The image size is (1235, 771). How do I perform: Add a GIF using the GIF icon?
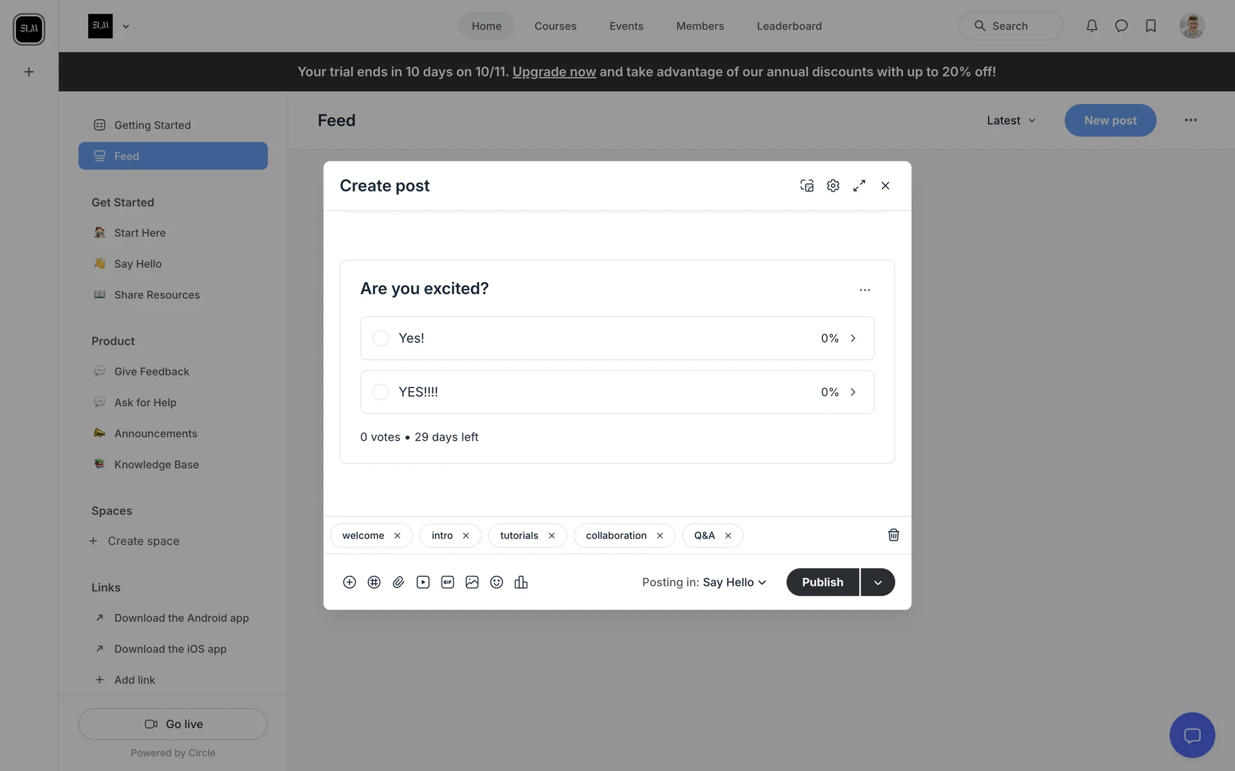(448, 582)
